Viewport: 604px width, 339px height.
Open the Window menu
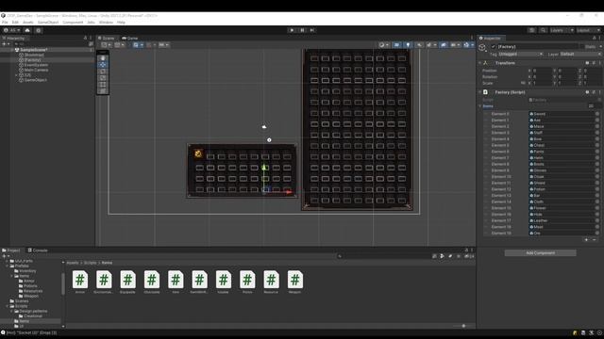pos(106,23)
